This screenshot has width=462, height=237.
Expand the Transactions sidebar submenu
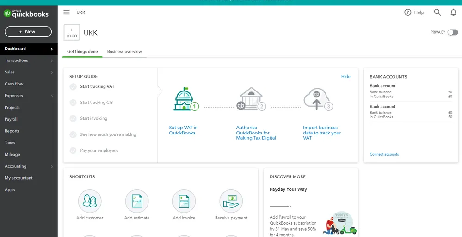52,61
